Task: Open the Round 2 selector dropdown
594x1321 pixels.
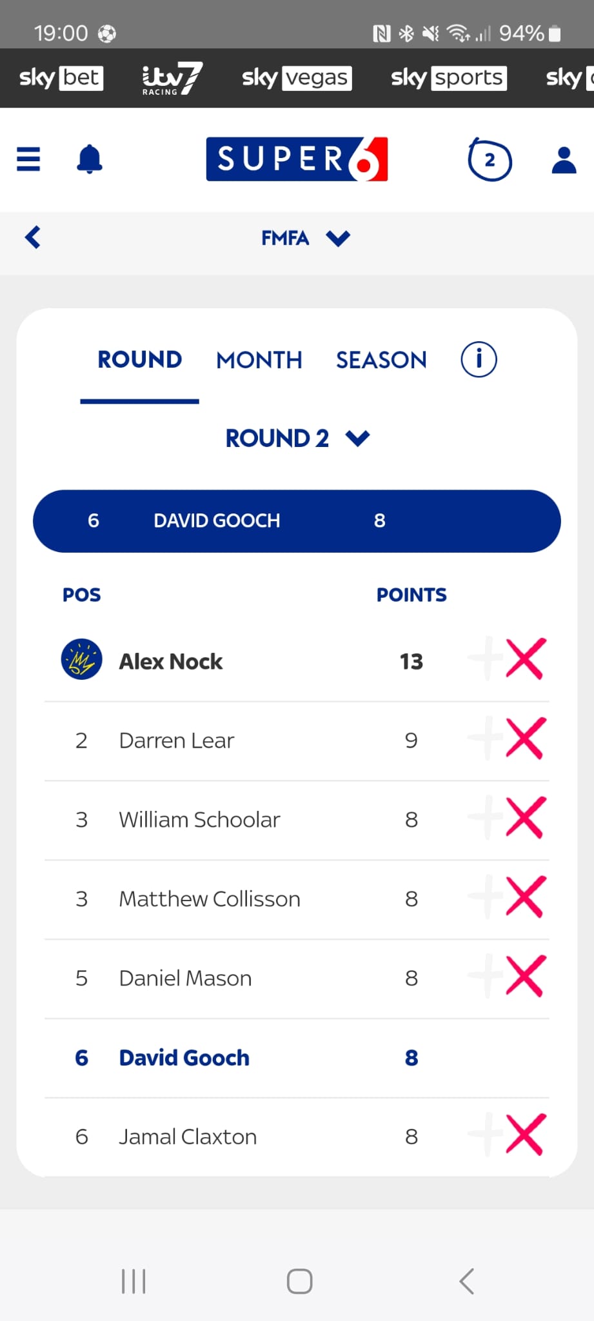Action: pos(297,439)
